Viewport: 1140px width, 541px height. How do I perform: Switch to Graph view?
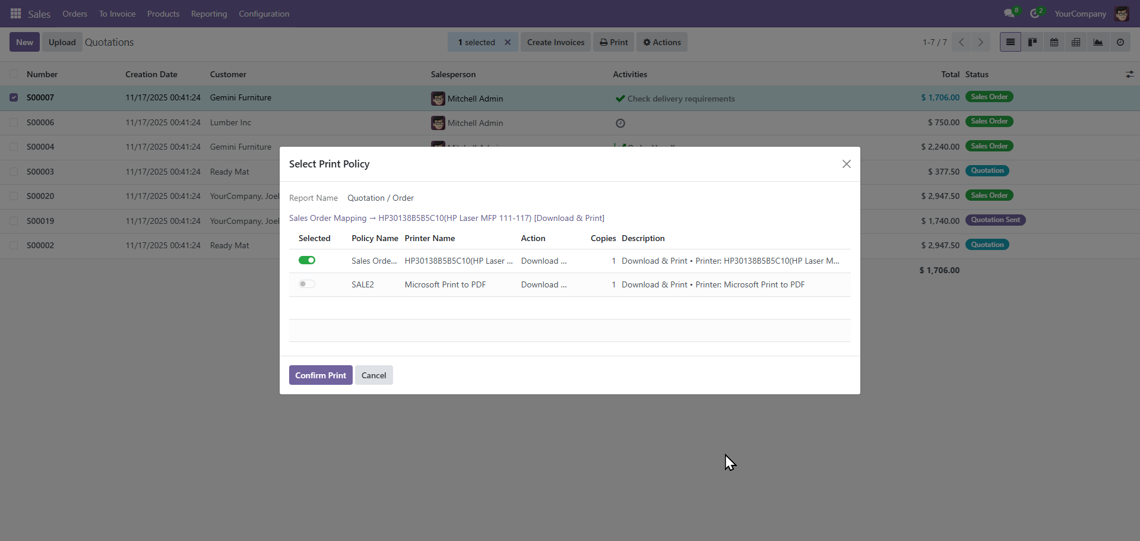1098,42
